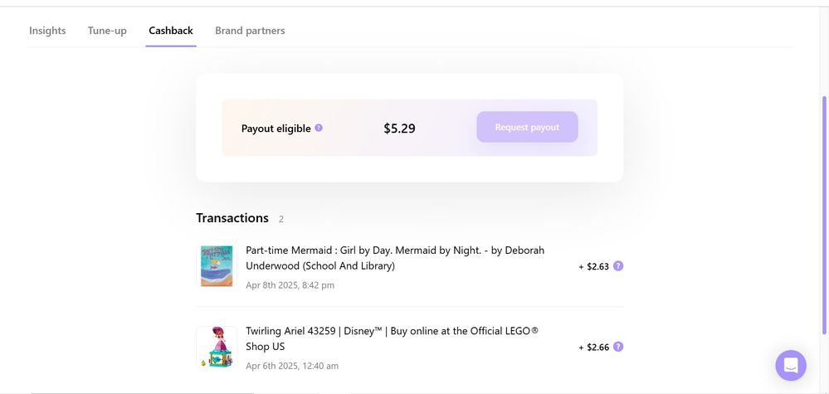This screenshot has width=829, height=394.
Task: Switch to the Insights tab
Action: tap(47, 31)
